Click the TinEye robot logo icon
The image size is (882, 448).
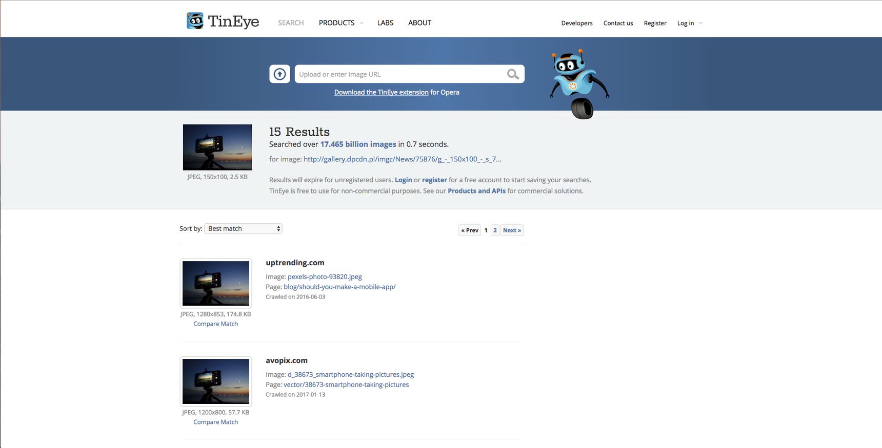tap(195, 21)
